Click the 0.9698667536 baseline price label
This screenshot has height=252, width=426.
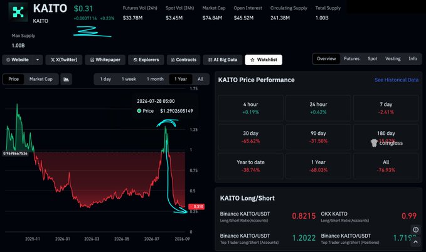[15, 154]
